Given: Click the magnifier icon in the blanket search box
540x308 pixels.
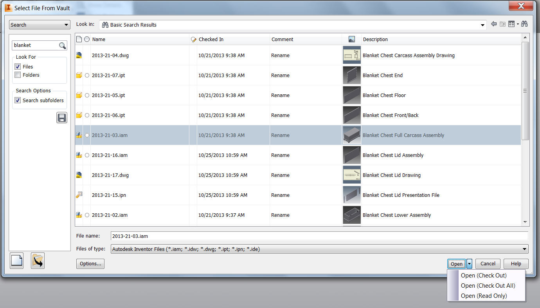Looking at the screenshot, I should click(x=63, y=45).
